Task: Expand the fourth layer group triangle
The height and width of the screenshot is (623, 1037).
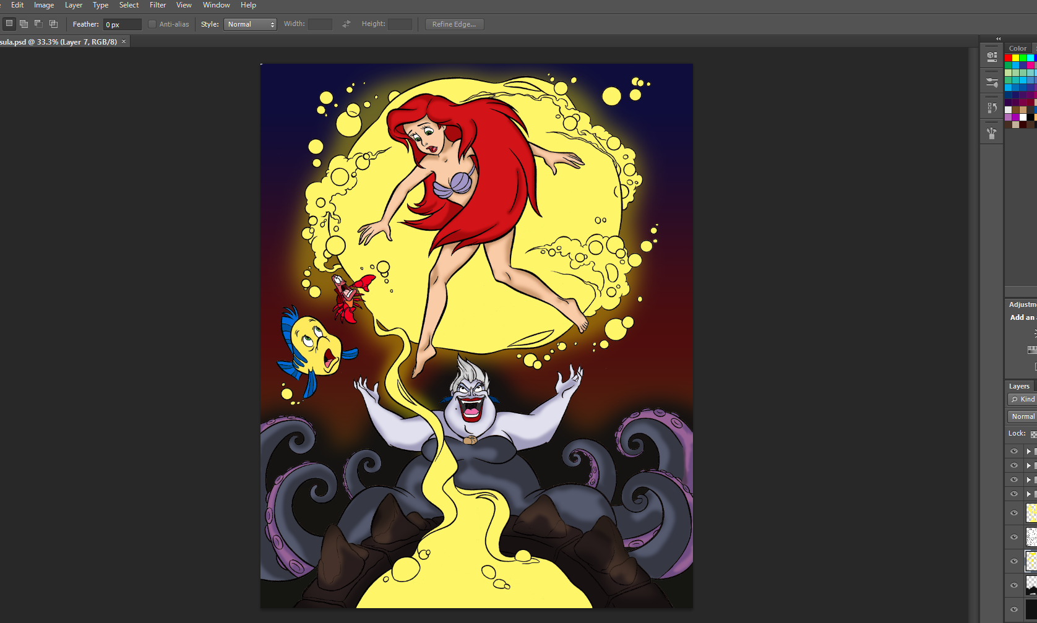Action: 1029,494
